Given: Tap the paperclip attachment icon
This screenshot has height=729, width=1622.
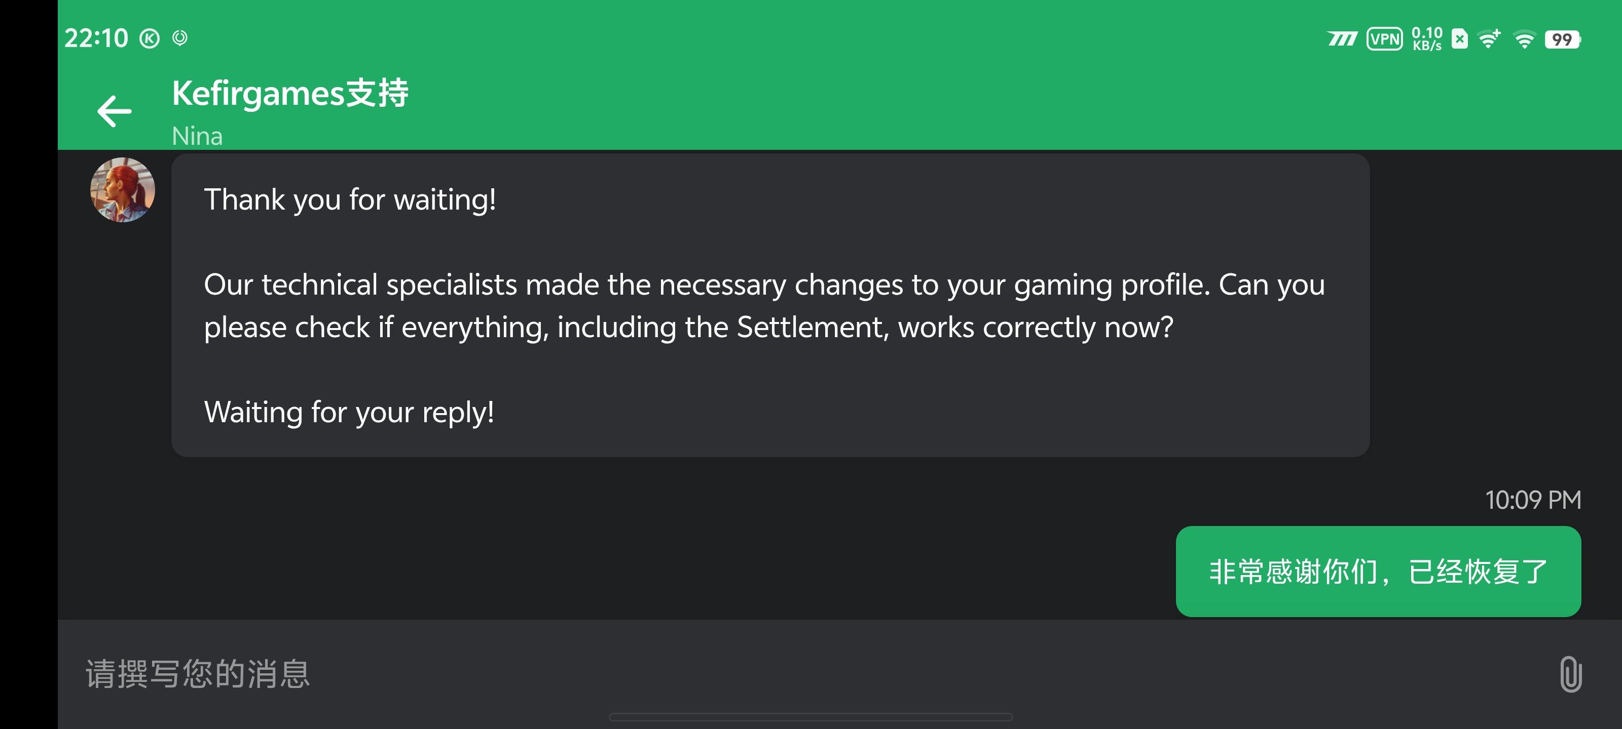Looking at the screenshot, I should coord(1570,674).
